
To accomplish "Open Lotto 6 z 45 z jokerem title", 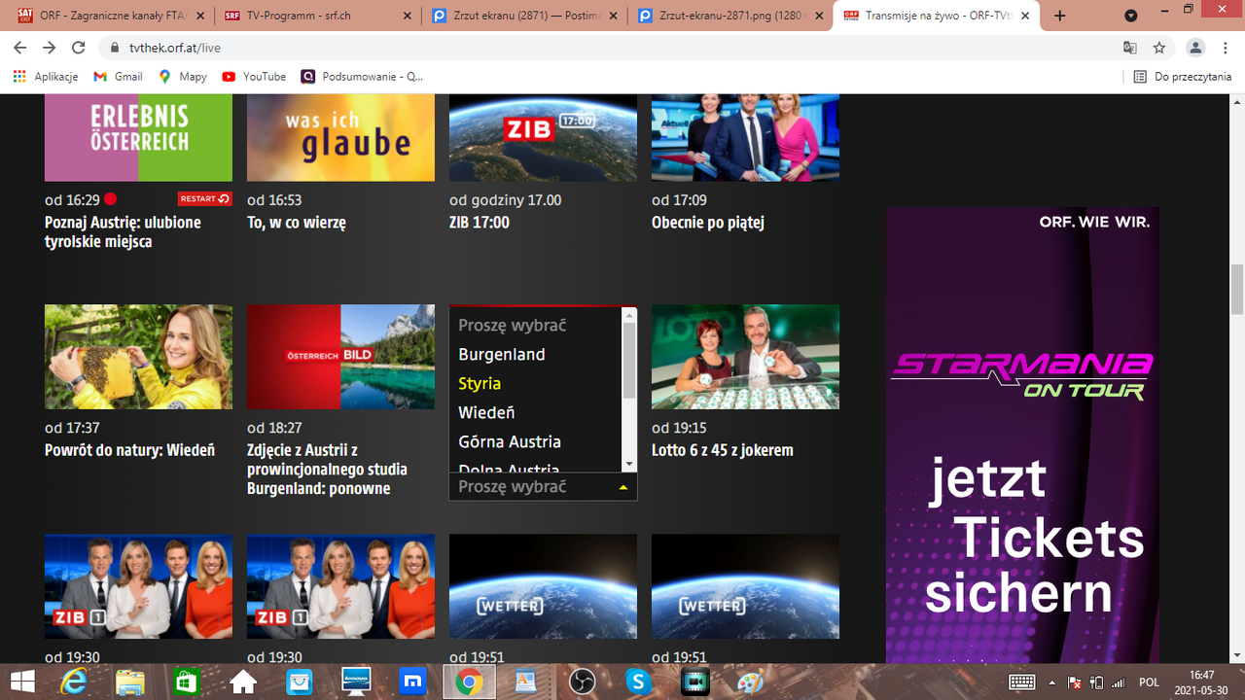I will pos(723,450).
